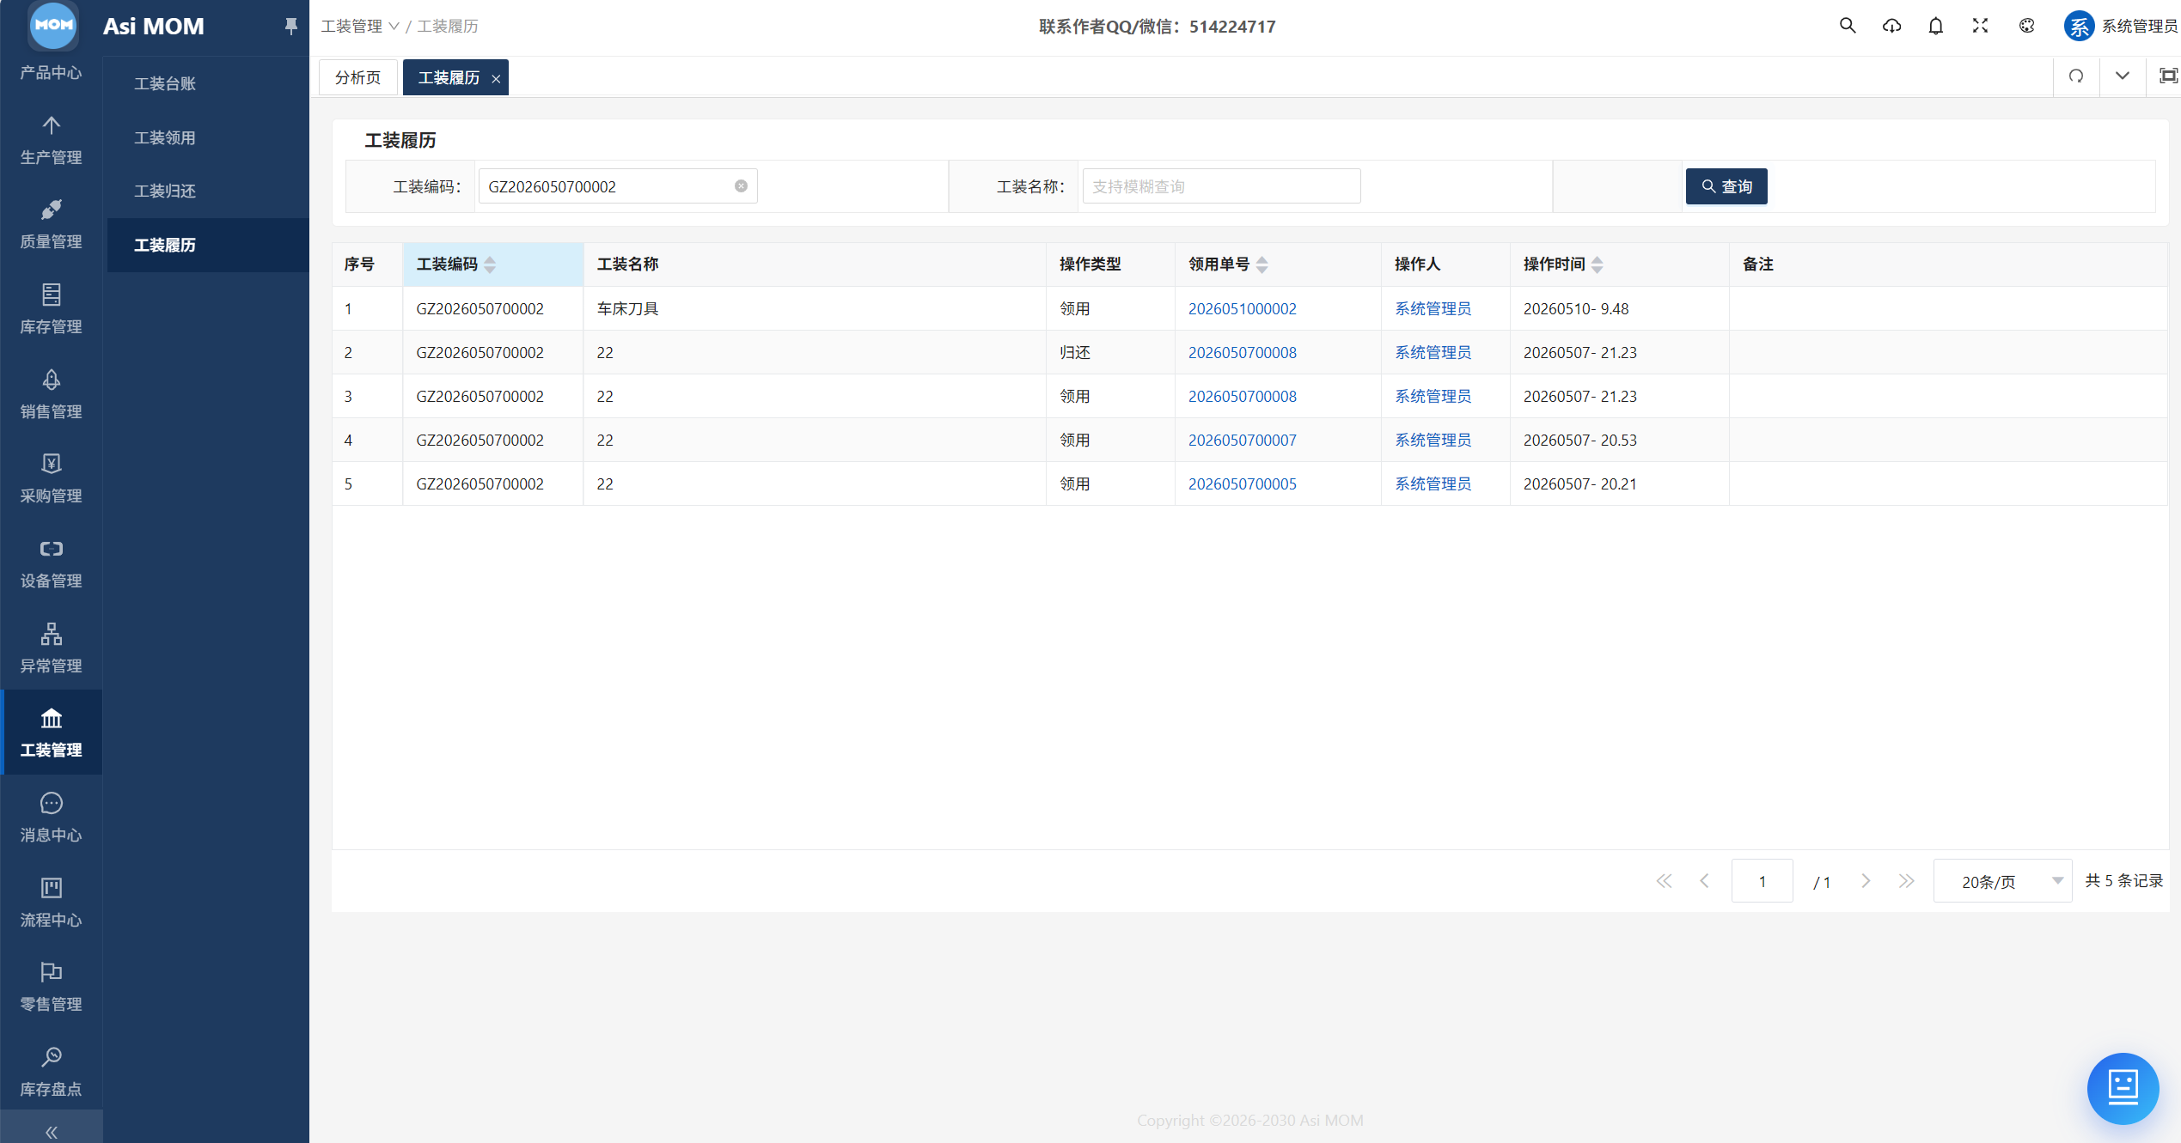Close the 工装履历 tab

coord(496,79)
